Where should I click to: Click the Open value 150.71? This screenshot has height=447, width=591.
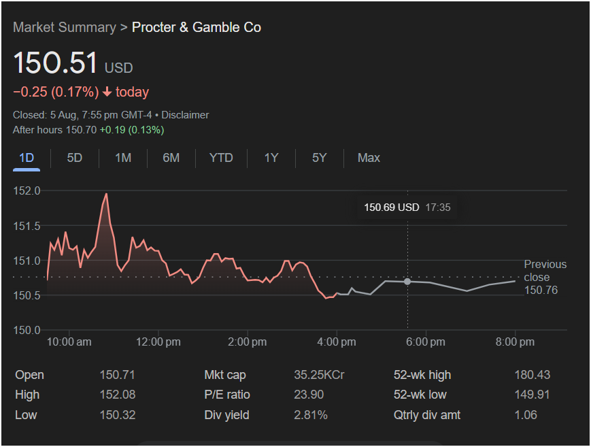[x=117, y=375]
